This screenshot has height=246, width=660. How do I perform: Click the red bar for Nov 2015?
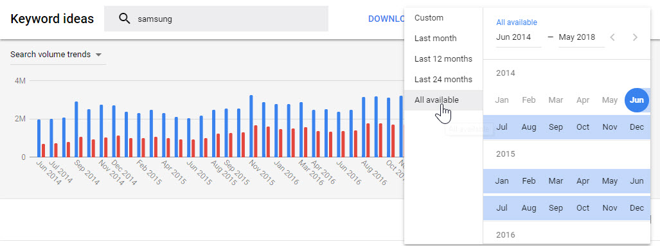pos(256,141)
